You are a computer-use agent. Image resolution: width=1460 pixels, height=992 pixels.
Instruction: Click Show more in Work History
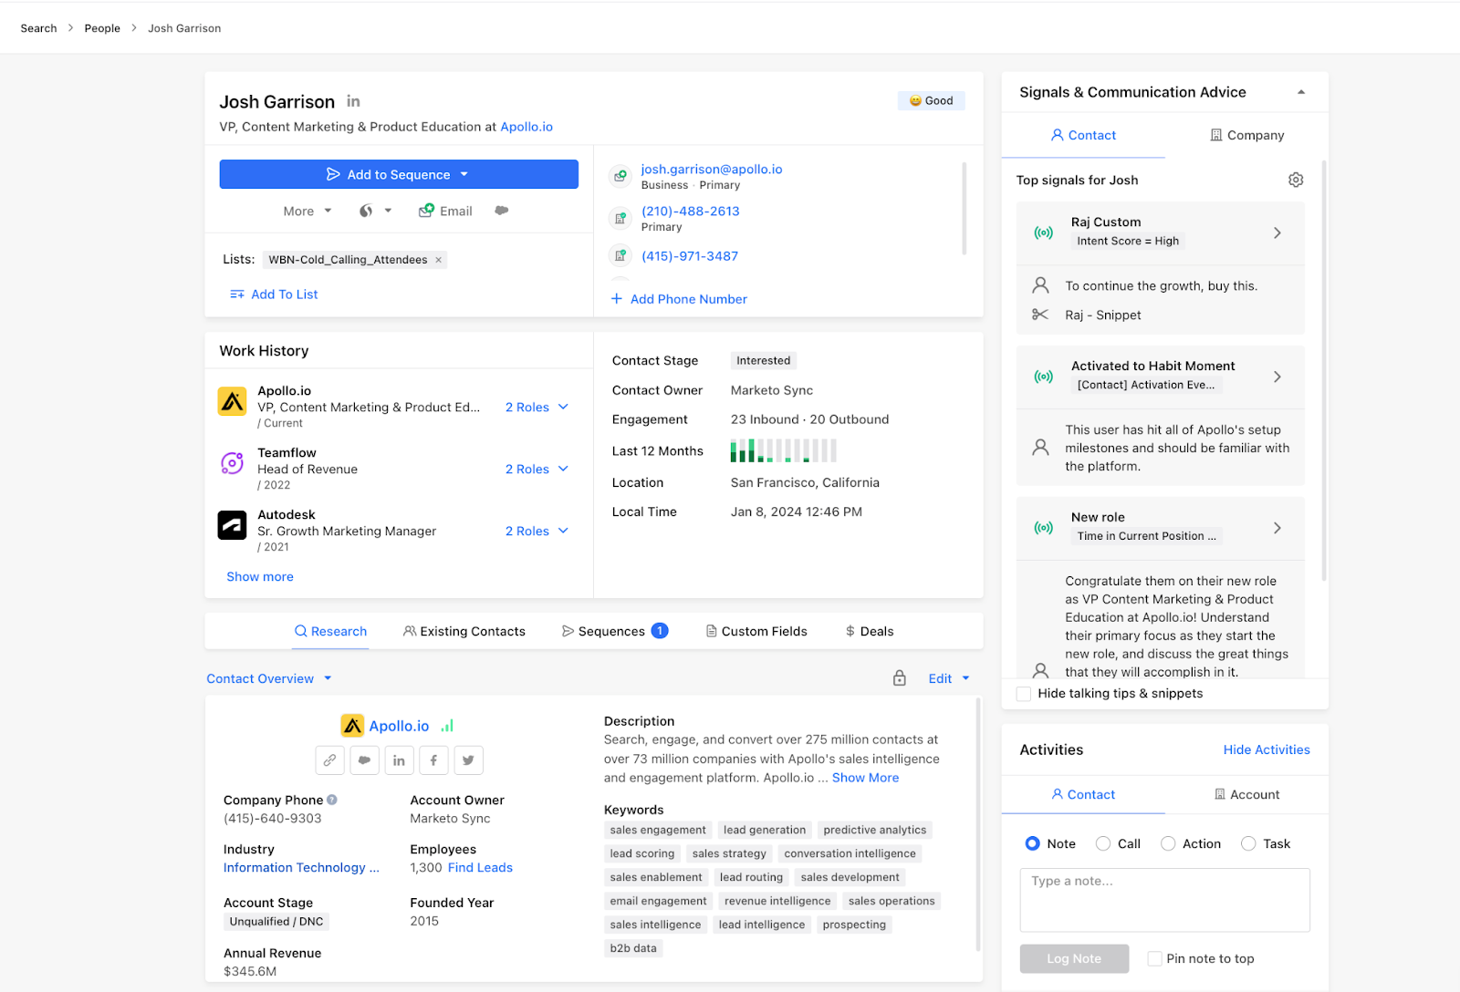pyautogui.click(x=260, y=576)
